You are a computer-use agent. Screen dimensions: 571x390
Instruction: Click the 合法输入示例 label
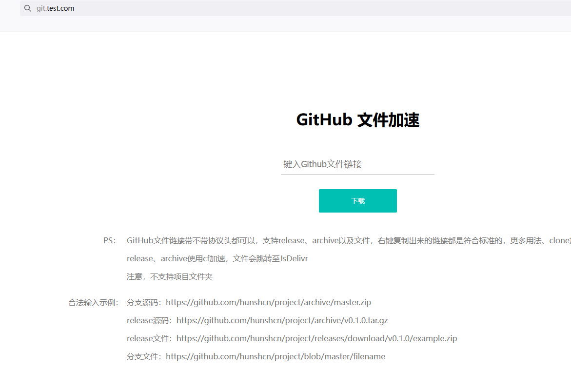[93, 303]
